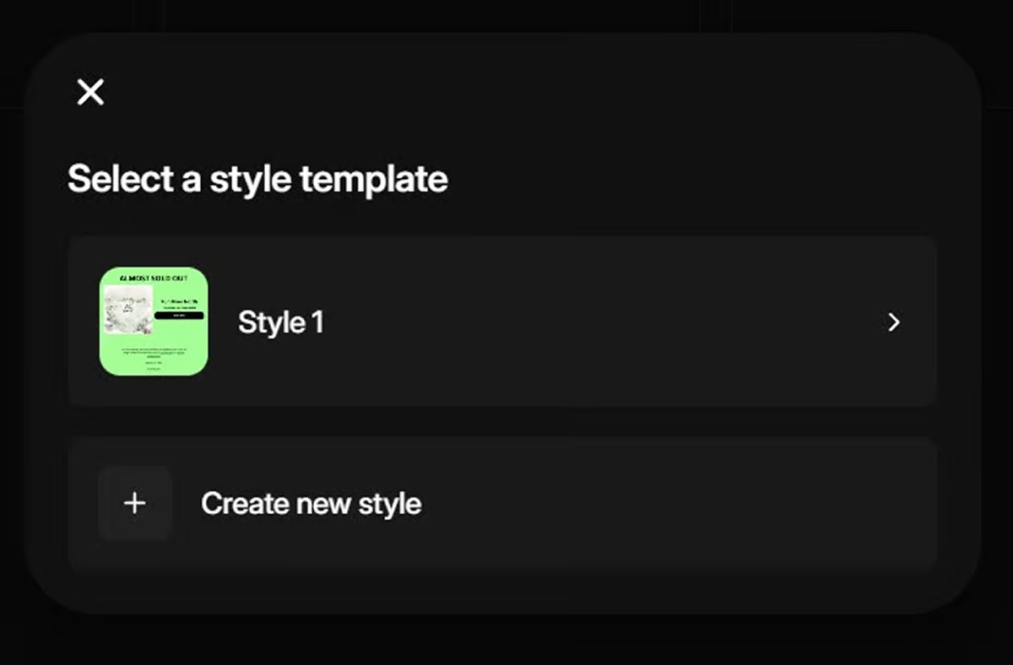The width and height of the screenshot is (1013, 665).
Task: Click empty space in Create new style row
Action: [675, 504]
